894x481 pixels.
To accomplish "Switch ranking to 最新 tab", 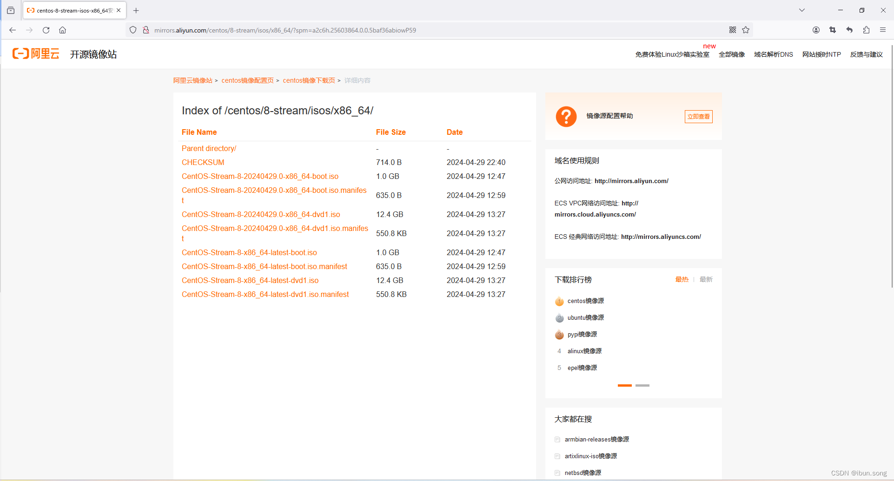I will [706, 279].
